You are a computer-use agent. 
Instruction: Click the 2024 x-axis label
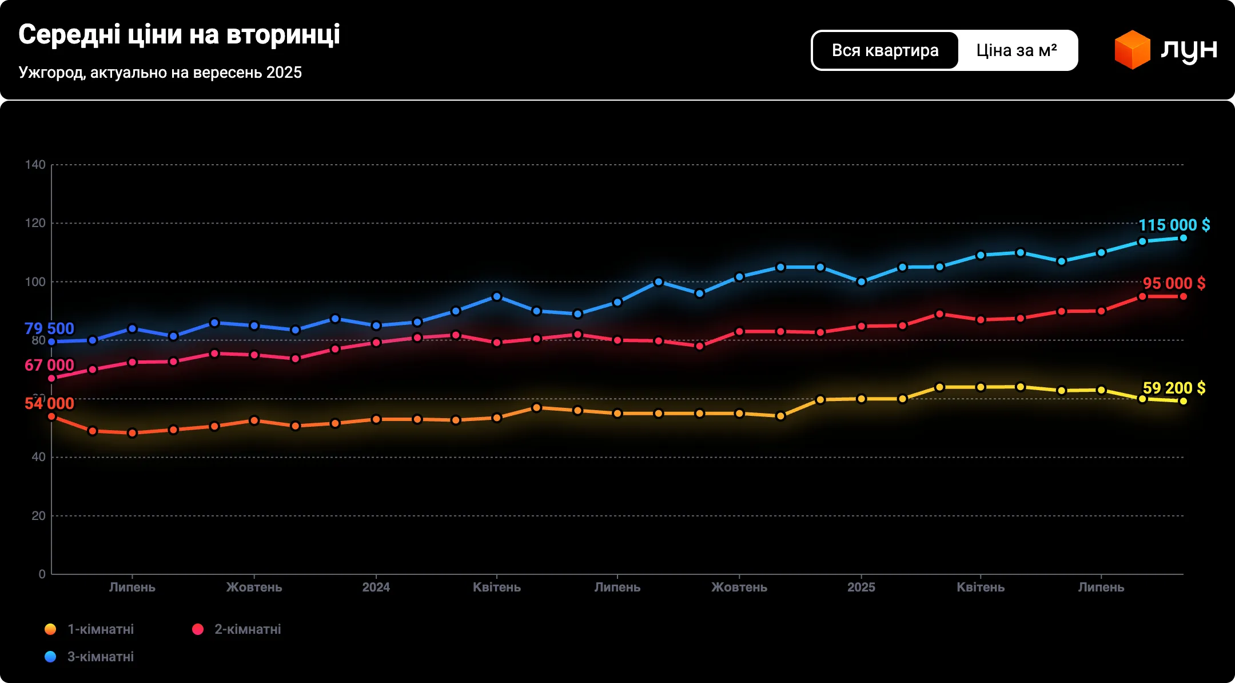(376, 587)
